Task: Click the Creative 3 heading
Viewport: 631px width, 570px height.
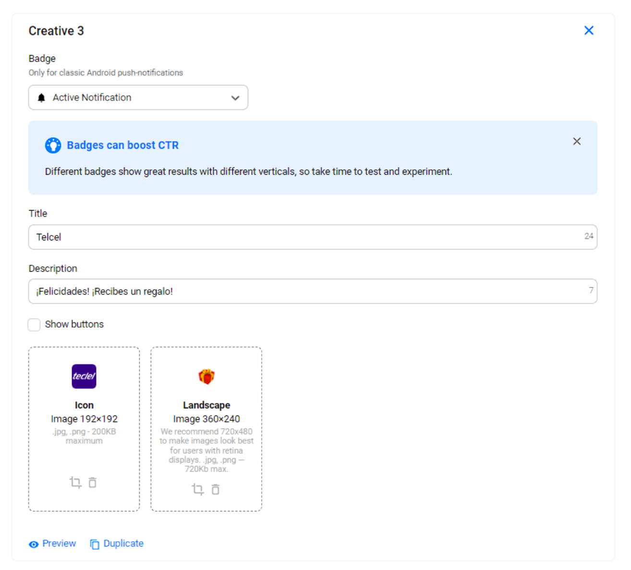Action: tap(56, 31)
